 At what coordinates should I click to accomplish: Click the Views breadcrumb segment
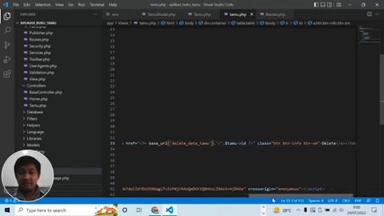point(123,23)
